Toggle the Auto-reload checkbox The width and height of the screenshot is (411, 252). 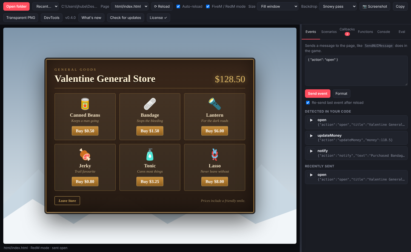click(178, 6)
